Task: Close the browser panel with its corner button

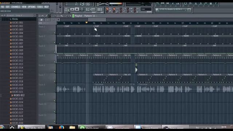Action: 35,15
